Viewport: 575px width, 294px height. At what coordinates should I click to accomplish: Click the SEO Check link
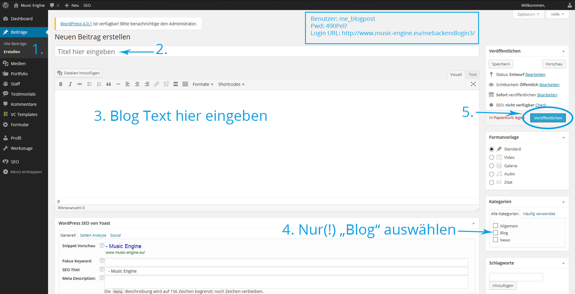(541, 105)
